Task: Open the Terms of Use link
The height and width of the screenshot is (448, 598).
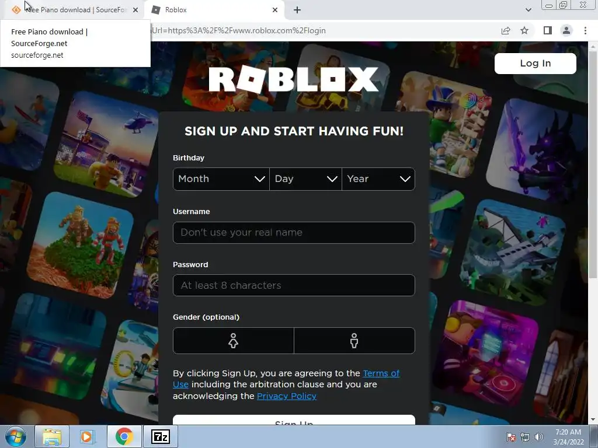Action: (381, 373)
